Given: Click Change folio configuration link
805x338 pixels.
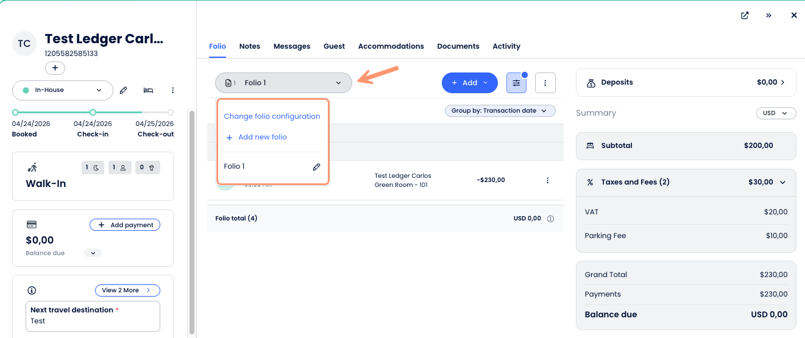Looking at the screenshot, I should click(x=272, y=116).
